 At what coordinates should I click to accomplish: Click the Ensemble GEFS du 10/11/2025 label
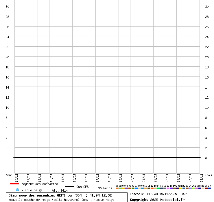[x=158, y=194]
